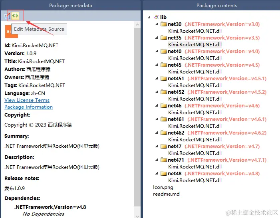Click the No Dependencies text

click(x=44, y=214)
